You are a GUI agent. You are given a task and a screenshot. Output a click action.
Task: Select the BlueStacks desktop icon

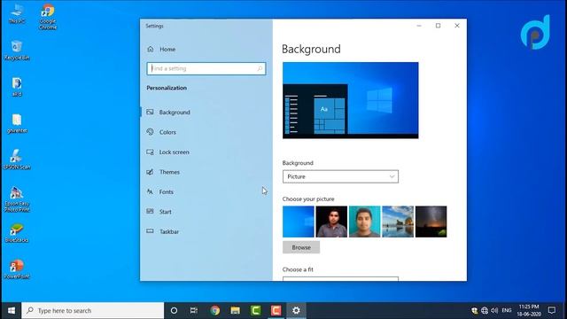[17, 233]
